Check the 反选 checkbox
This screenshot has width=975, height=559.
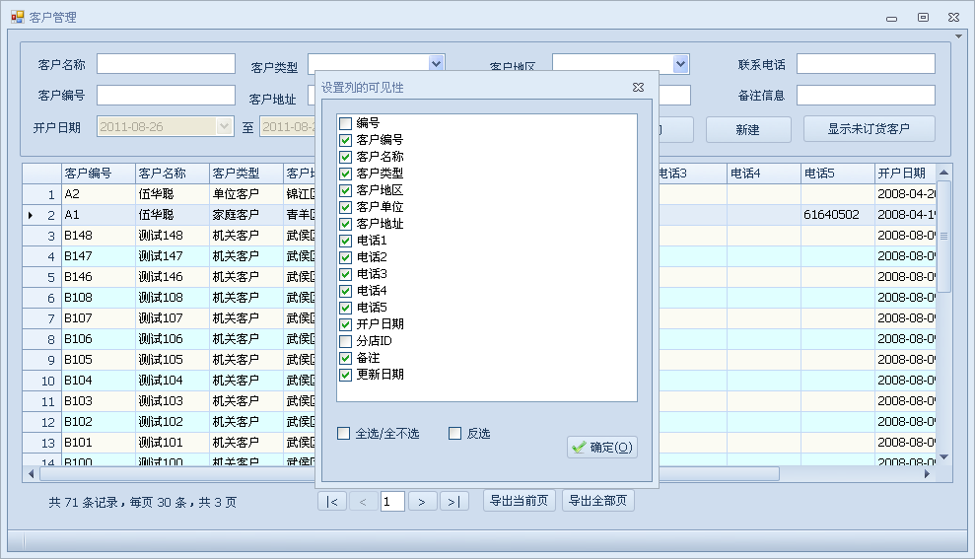[455, 434]
